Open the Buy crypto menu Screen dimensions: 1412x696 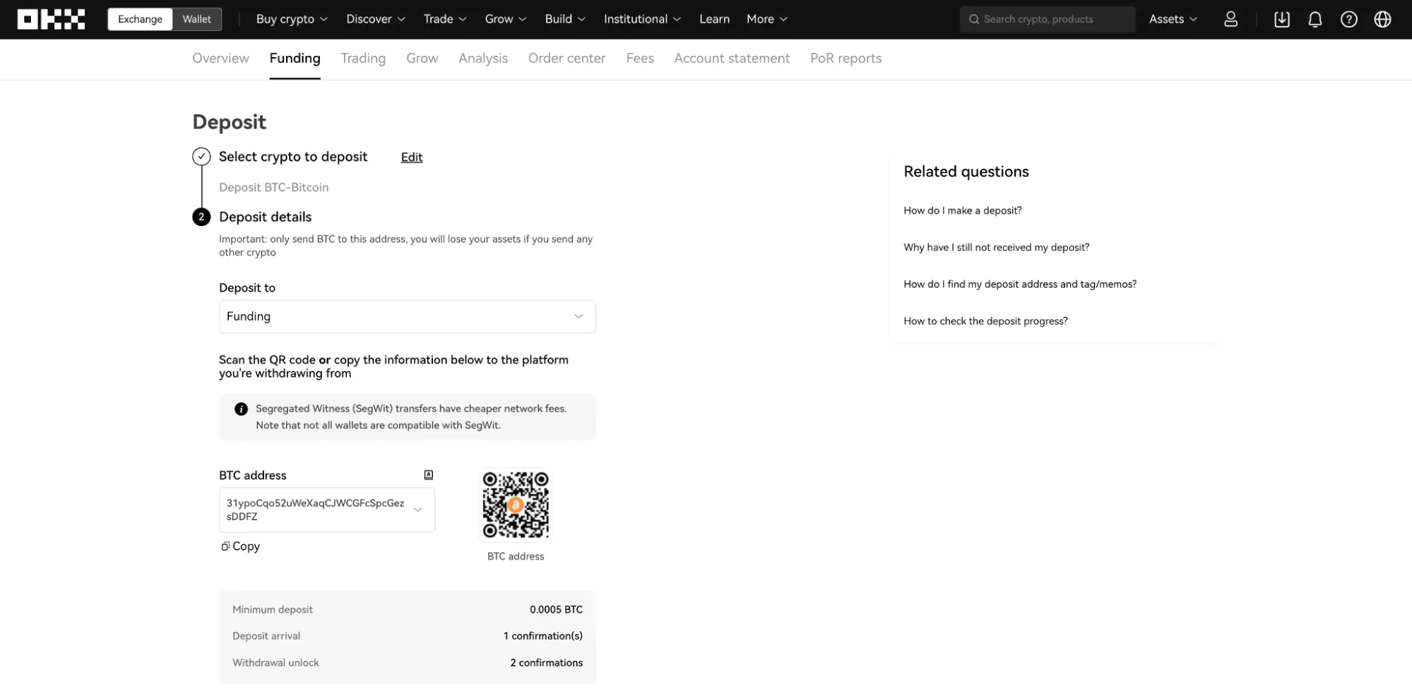pos(292,19)
